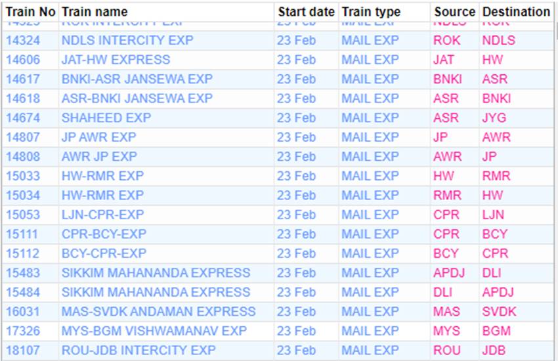Image resolution: width=558 pixels, height=361 pixels.
Task: Click MAIL EXP type in row 15111
Action: [x=370, y=234]
